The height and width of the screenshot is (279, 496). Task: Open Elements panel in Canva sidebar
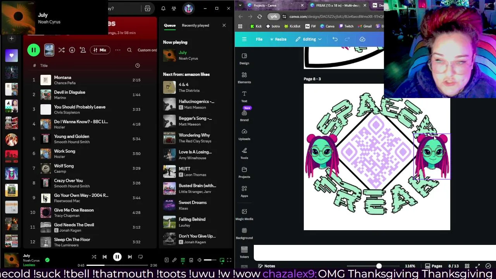pos(244,78)
